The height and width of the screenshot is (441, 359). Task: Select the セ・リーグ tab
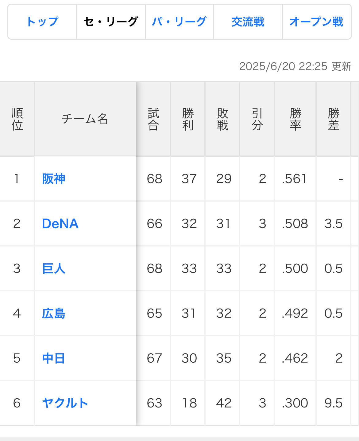click(x=111, y=22)
